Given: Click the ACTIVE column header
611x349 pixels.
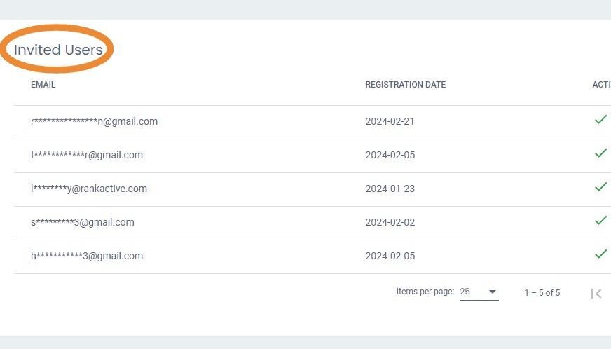Looking at the screenshot, I should tap(601, 85).
